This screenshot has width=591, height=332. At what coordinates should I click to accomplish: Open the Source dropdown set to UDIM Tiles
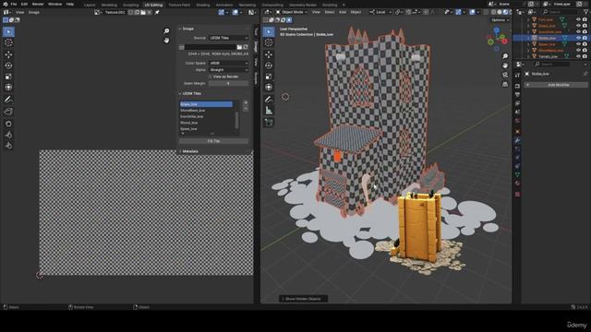click(x=228, y=38)
